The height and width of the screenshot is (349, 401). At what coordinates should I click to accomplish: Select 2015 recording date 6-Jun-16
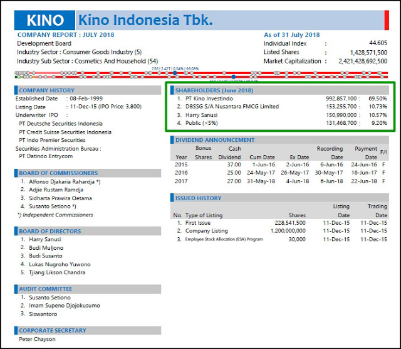point(331,164)
